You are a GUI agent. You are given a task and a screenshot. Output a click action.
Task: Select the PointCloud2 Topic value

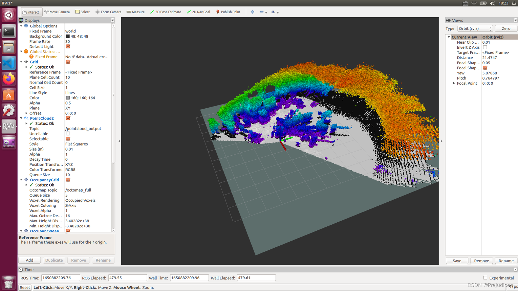coord(83,129)
